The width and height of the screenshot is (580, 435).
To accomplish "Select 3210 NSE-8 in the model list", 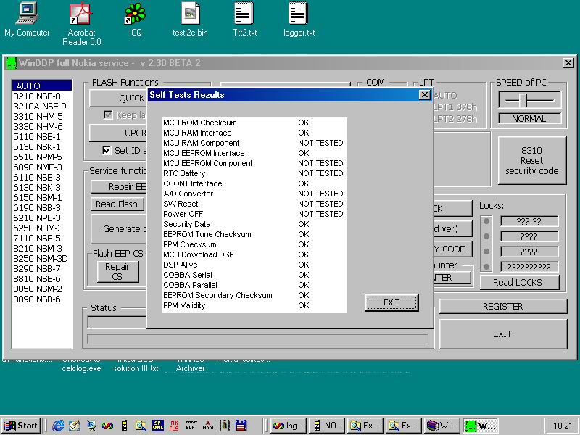I will tap(42, 96).
